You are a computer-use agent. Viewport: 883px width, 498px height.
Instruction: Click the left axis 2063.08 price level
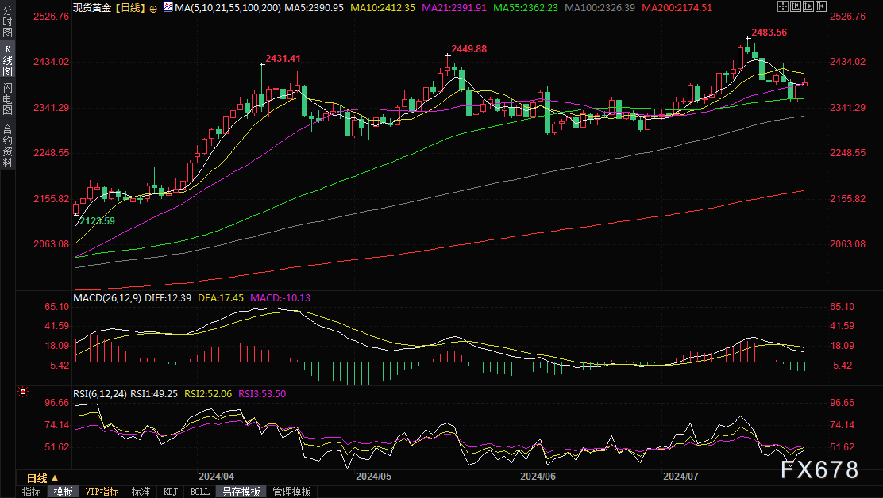pyautogui.click(x=52, y=244)
